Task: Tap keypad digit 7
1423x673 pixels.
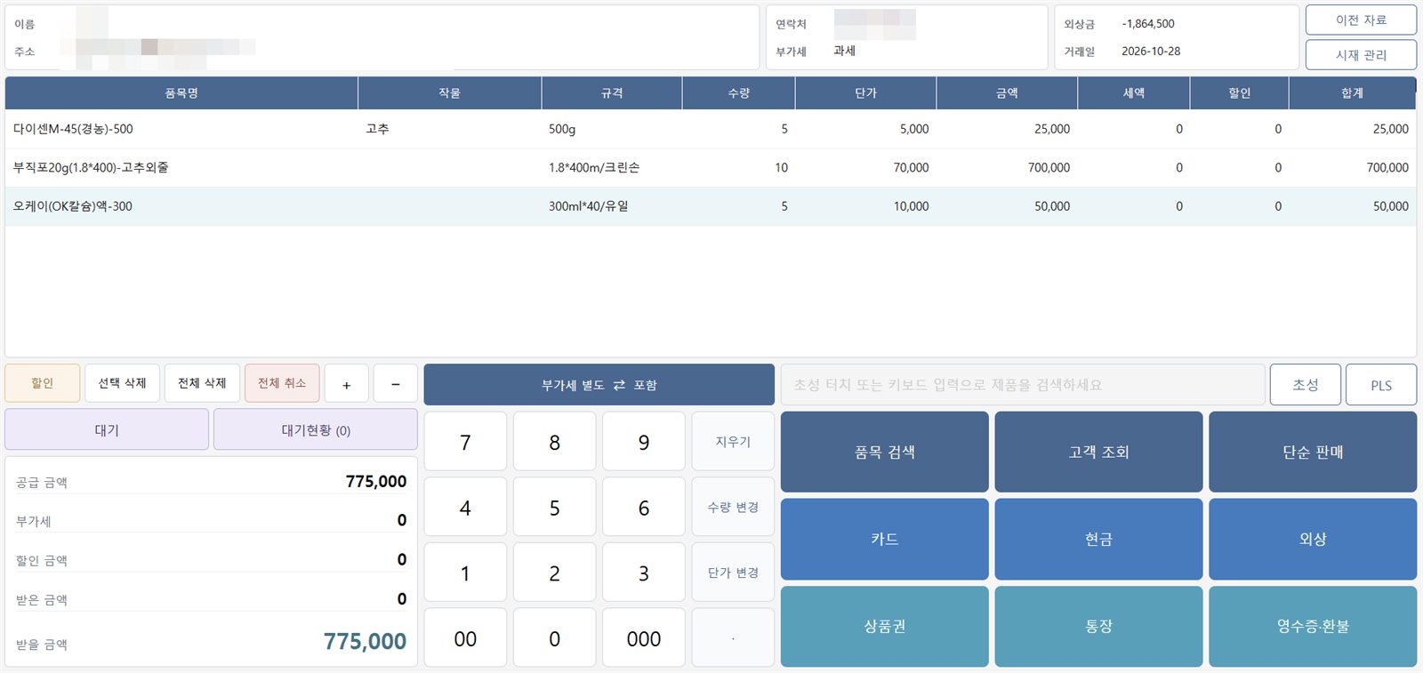Action: (465, 442)
